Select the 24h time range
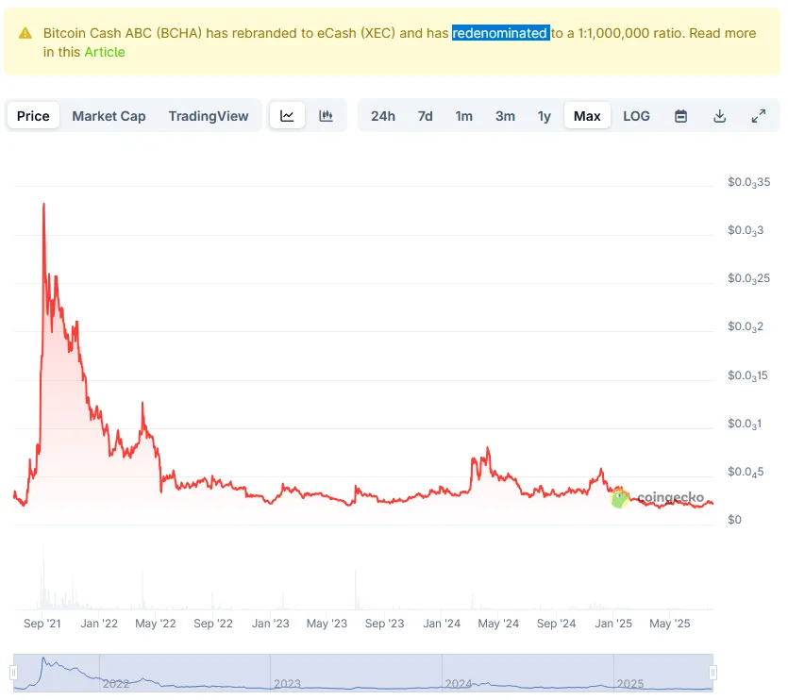 [383, 116]
